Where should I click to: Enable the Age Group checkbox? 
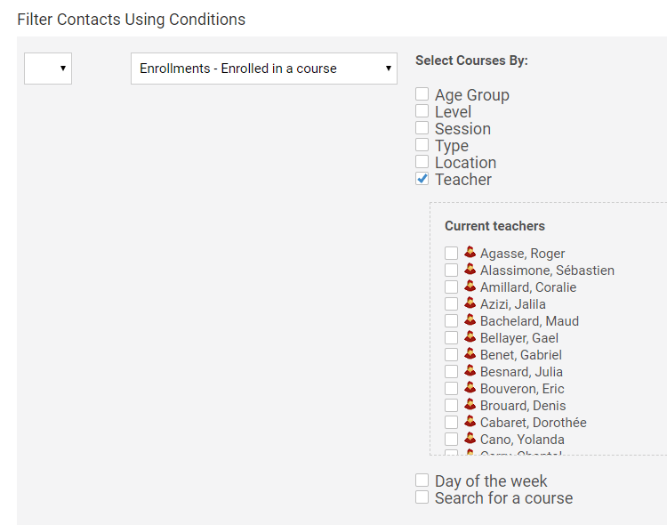(x=422, y=94)
